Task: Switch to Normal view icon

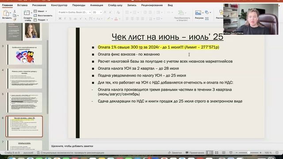Action: [210, 153]
